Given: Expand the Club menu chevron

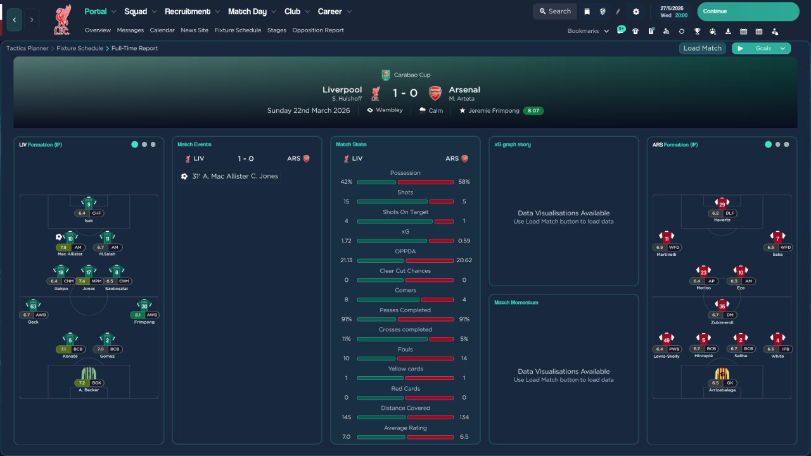Looking at the screenshot, I should [307, 11].
